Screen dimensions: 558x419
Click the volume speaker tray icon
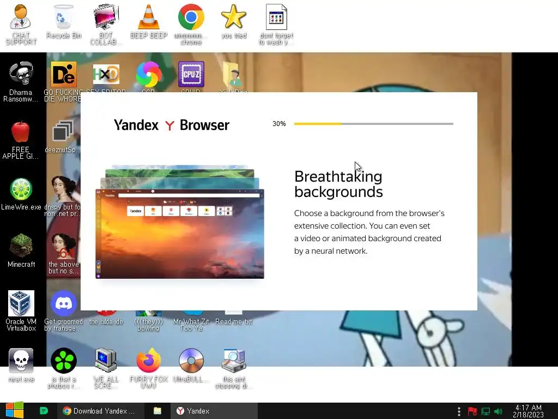tap(499, 411)
